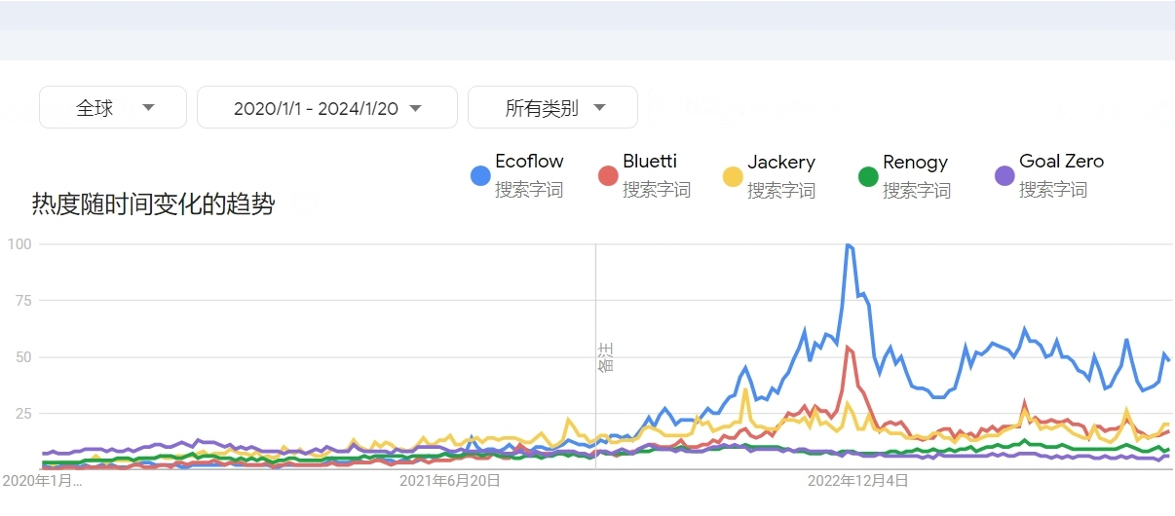The height and width of the screenshot is (516, 1175).
Task: Open the 所有类别 category dropdown
Action: (552, 107)
